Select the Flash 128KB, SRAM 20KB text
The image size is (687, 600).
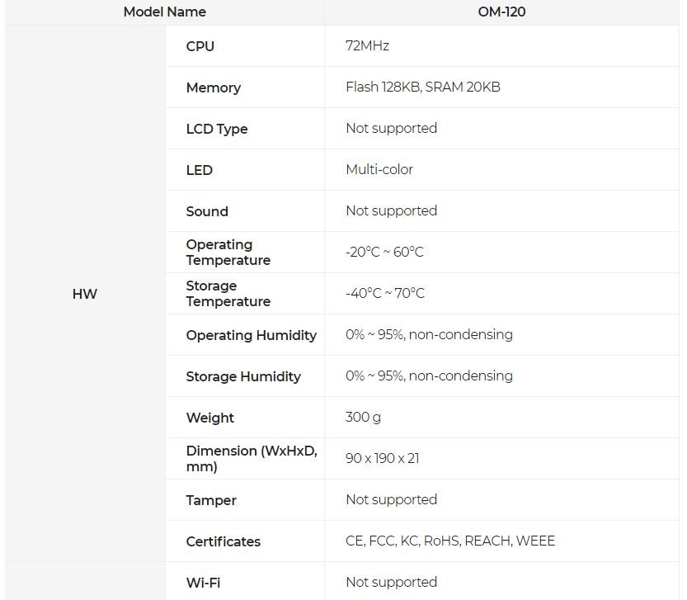pyautogui.click(x=422, y=87)
